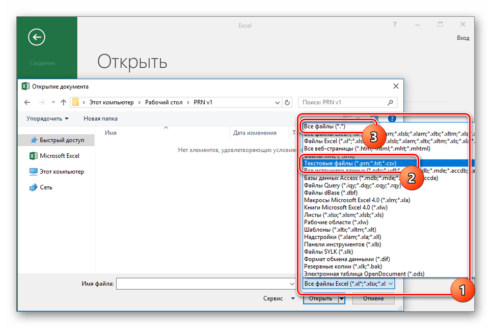This screenshot has height=328, width=491.
Task: Click the green Back arrow circle
Action: (x=37, y=37)
